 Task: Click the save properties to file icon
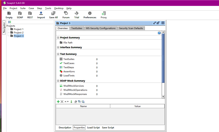[x=83, y=102]
